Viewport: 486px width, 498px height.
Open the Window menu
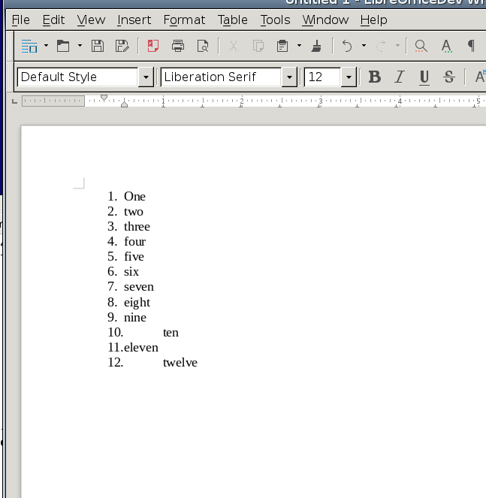(x=325, y=20)
